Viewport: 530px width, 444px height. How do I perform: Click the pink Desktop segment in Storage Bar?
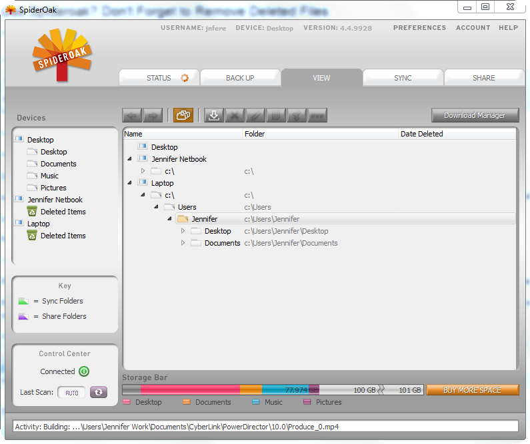[x=190, y=390]
